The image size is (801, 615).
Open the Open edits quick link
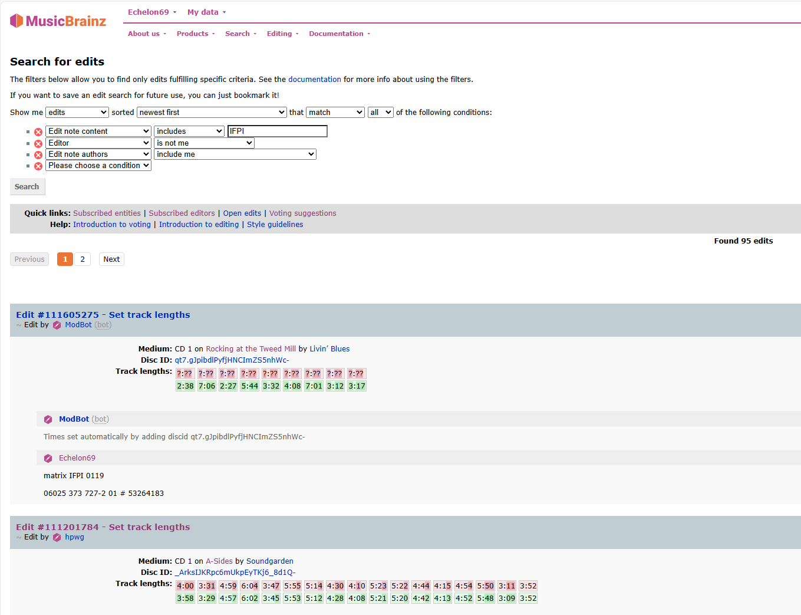242,213
